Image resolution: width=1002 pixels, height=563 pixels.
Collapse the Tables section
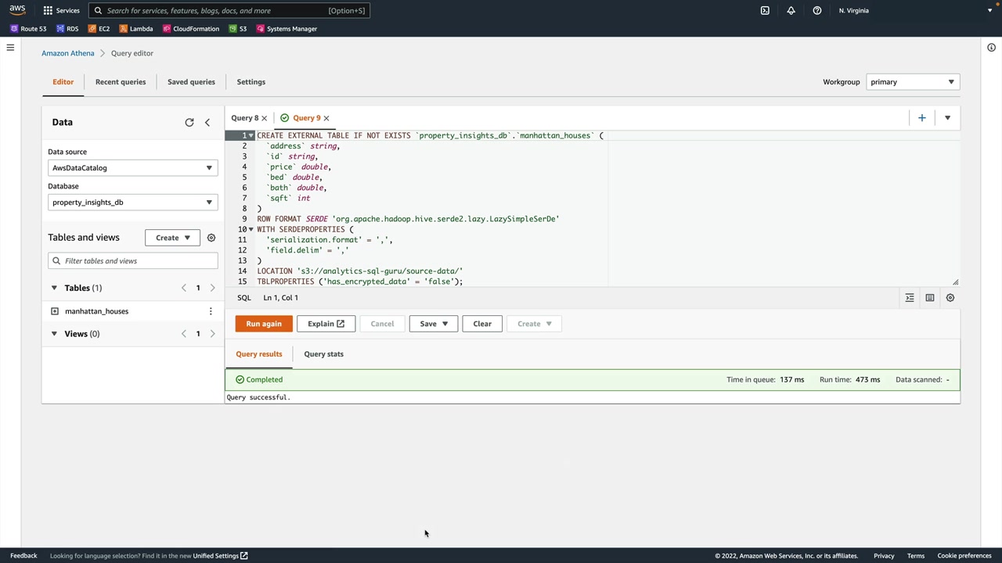[x=54, y=288]
